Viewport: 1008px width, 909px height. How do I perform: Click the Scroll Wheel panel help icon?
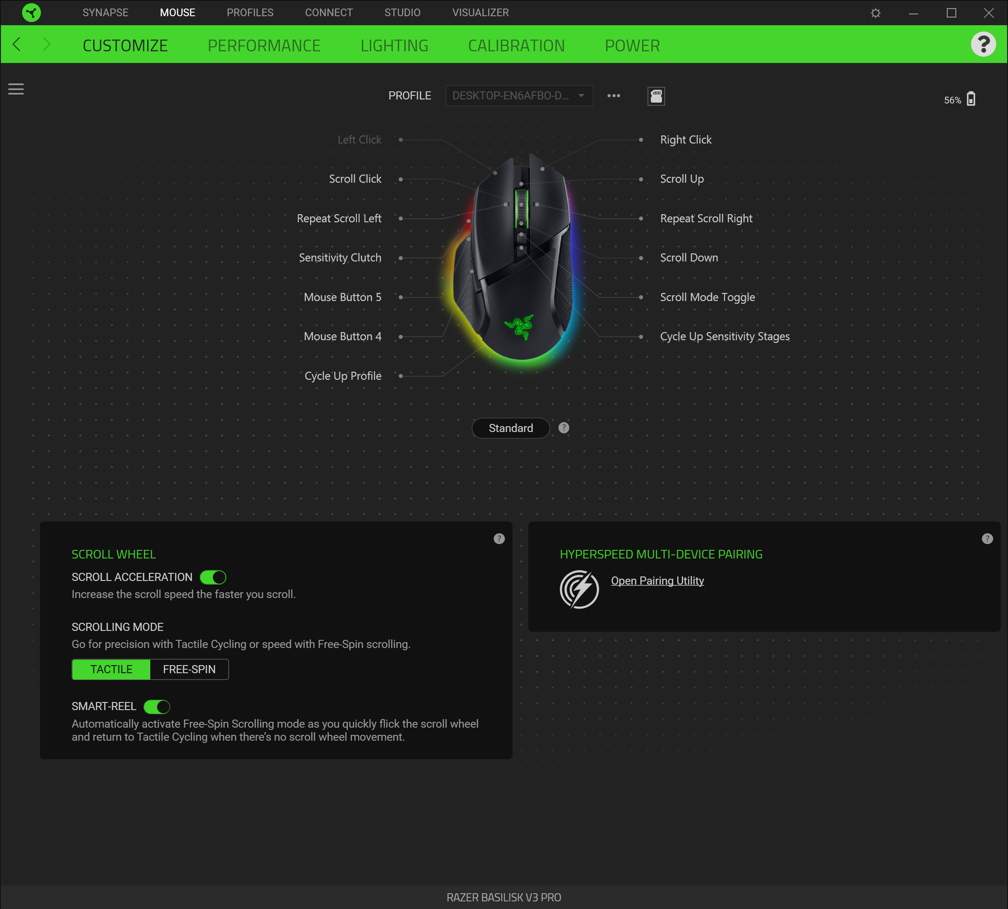click(x=499, y=538)
